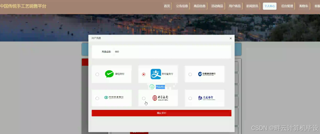Click the China Construction Bank logo
Viewport: 320px width, 134px height.
[x=207, y=74]
